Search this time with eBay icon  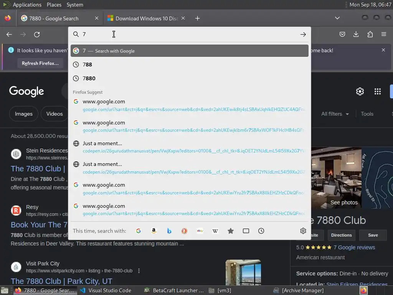point(200,231)
